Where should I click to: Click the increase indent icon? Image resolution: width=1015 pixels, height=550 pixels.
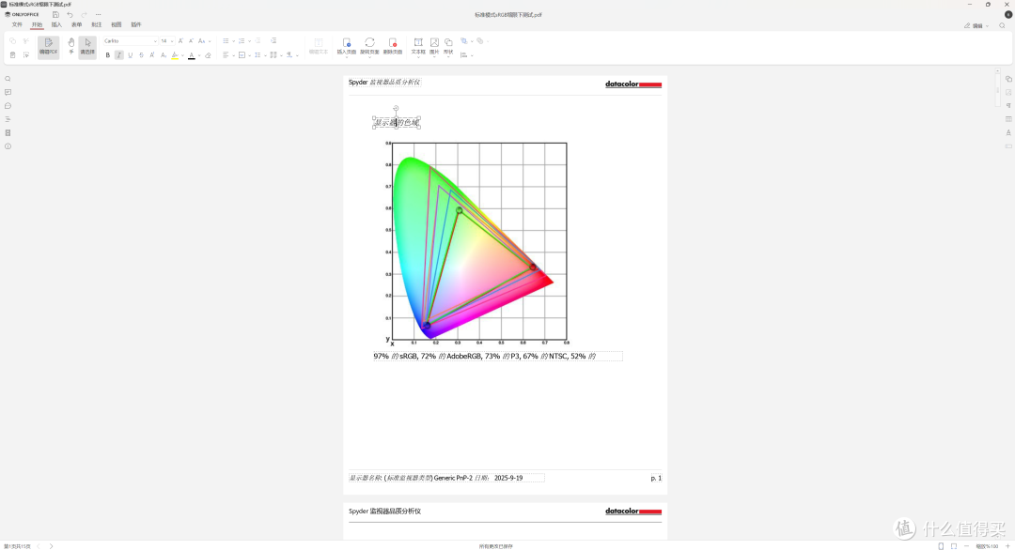tap(273, 40)
